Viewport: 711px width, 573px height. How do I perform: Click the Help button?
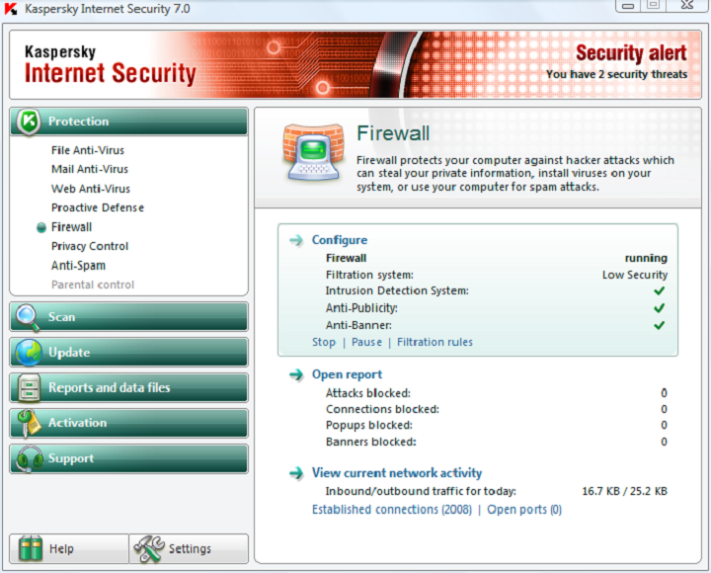tap(69, 549)
